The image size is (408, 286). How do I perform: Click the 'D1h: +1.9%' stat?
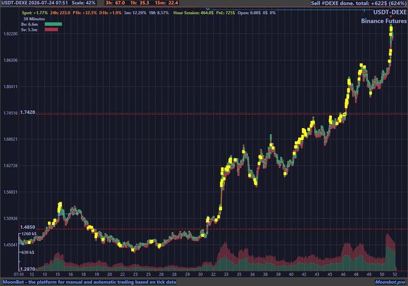110,13
